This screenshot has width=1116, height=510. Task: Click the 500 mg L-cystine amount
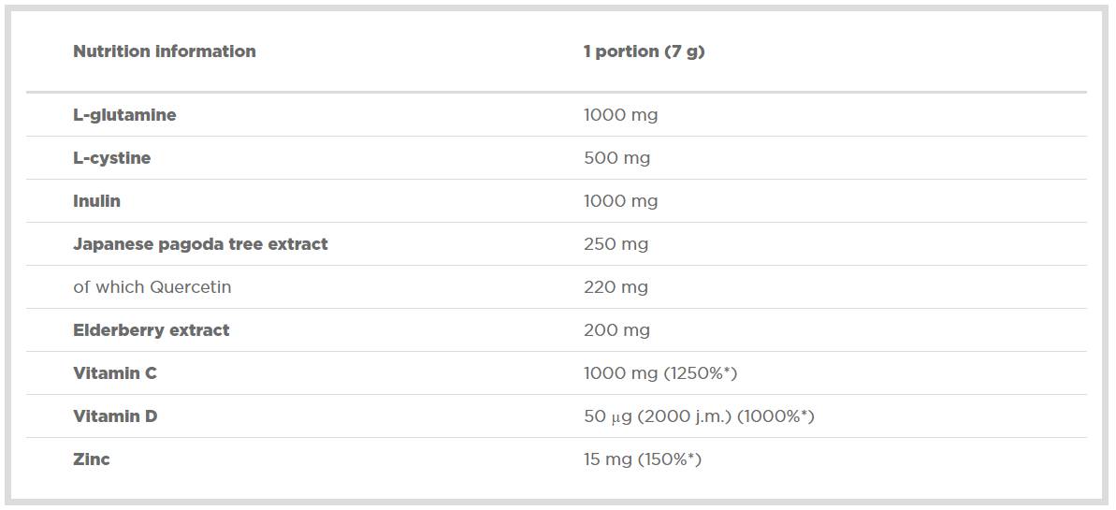[616, 158]
